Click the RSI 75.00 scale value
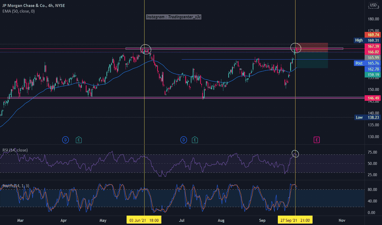 point(372,152)
